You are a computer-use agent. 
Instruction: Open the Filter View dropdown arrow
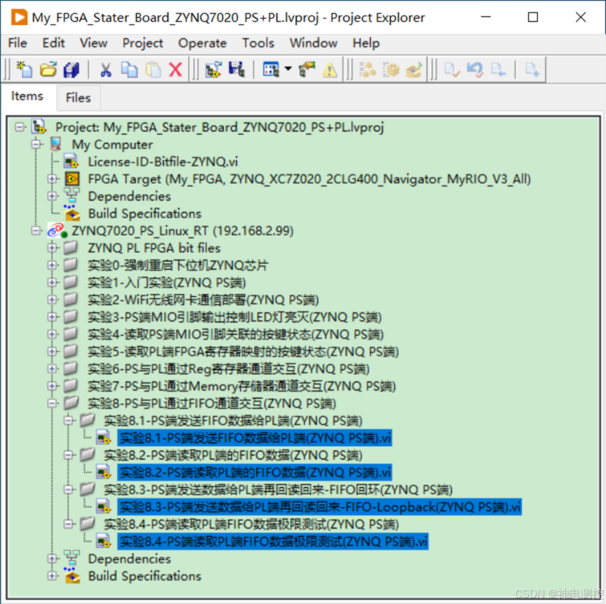[288, 69]
